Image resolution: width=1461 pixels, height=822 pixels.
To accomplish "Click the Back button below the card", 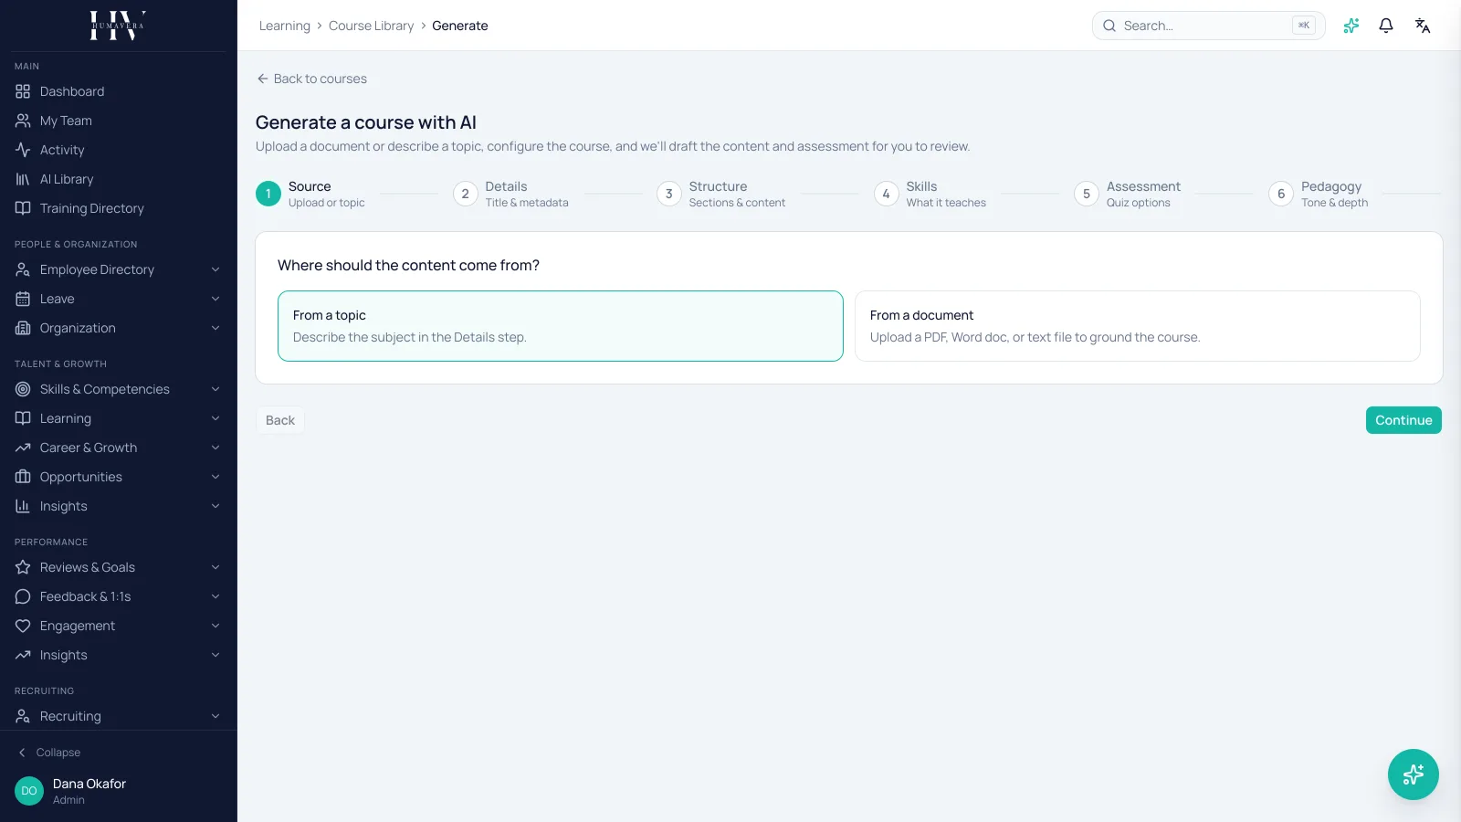I will point(280,420).
